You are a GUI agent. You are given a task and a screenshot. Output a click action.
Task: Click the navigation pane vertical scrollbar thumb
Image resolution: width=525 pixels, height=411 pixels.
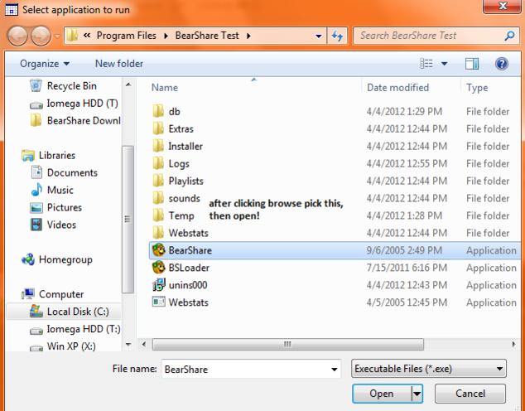[x=128, y=220]
